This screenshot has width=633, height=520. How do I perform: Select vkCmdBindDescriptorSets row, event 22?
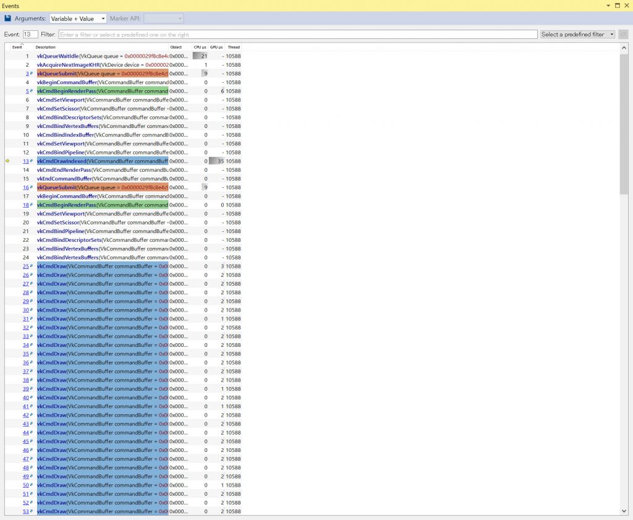coord(123,241)
